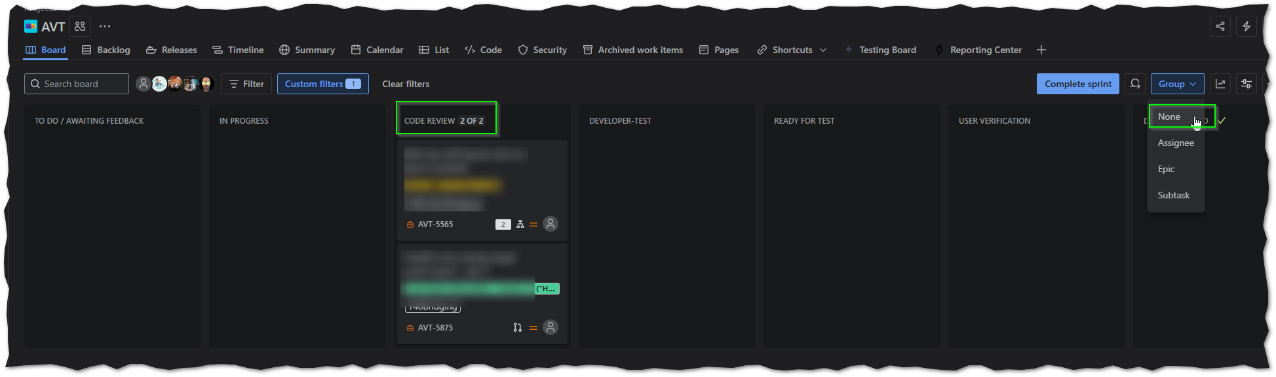1276x377 pixels.
Task: Open the Code tab
Action: [x=483, y=50]
